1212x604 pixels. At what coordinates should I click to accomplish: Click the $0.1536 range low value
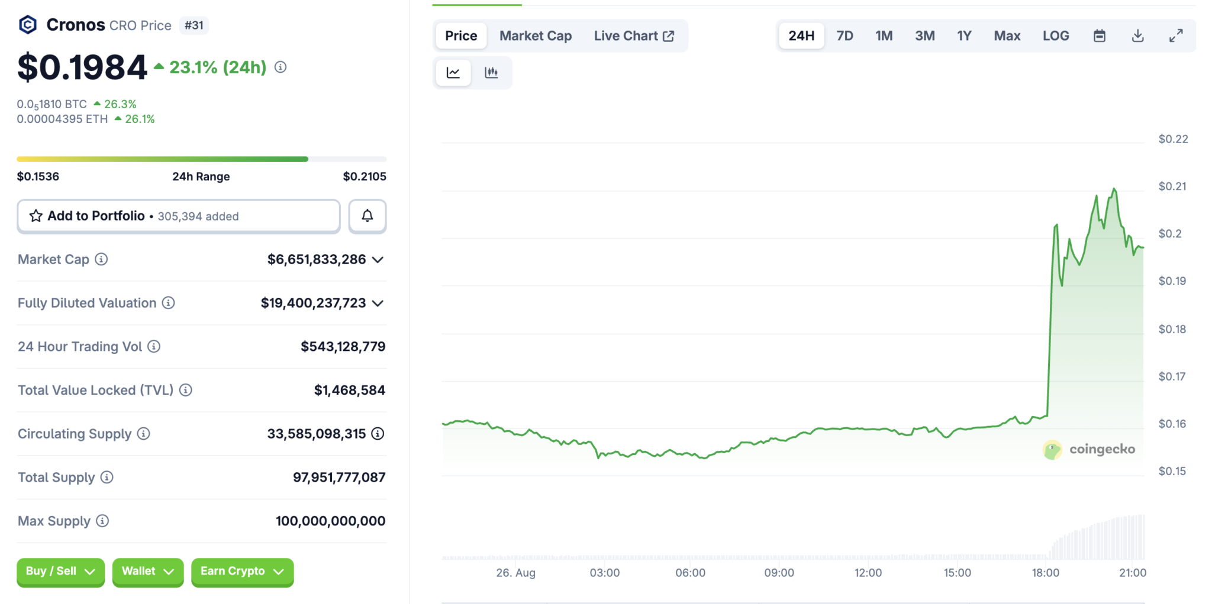(38, 177)
